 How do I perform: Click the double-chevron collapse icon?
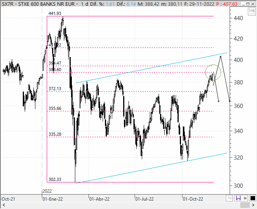pos(230,198)
